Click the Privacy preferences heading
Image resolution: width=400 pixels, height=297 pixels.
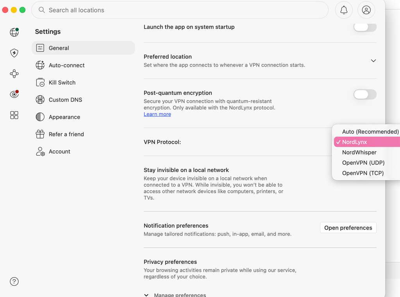[x=170, y=262]
